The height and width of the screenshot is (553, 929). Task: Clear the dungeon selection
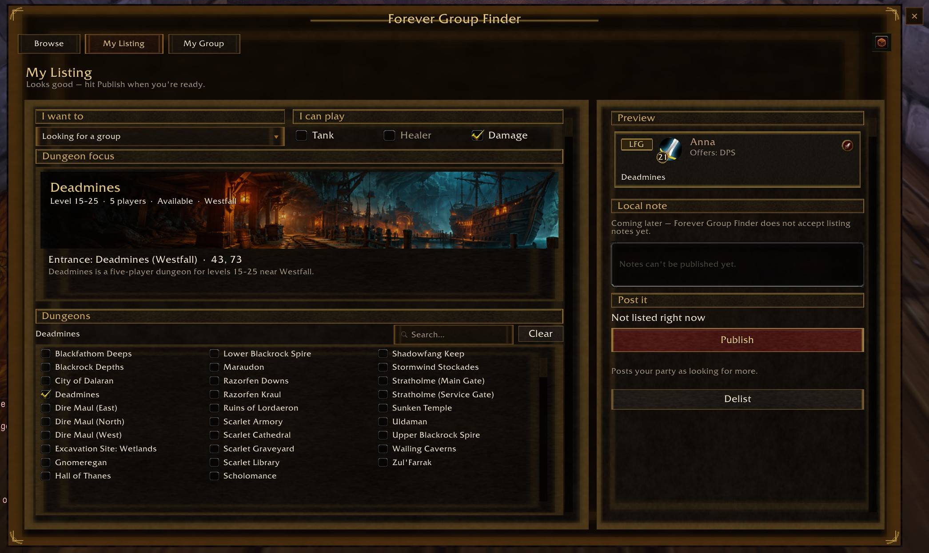[x=541, y=334]
